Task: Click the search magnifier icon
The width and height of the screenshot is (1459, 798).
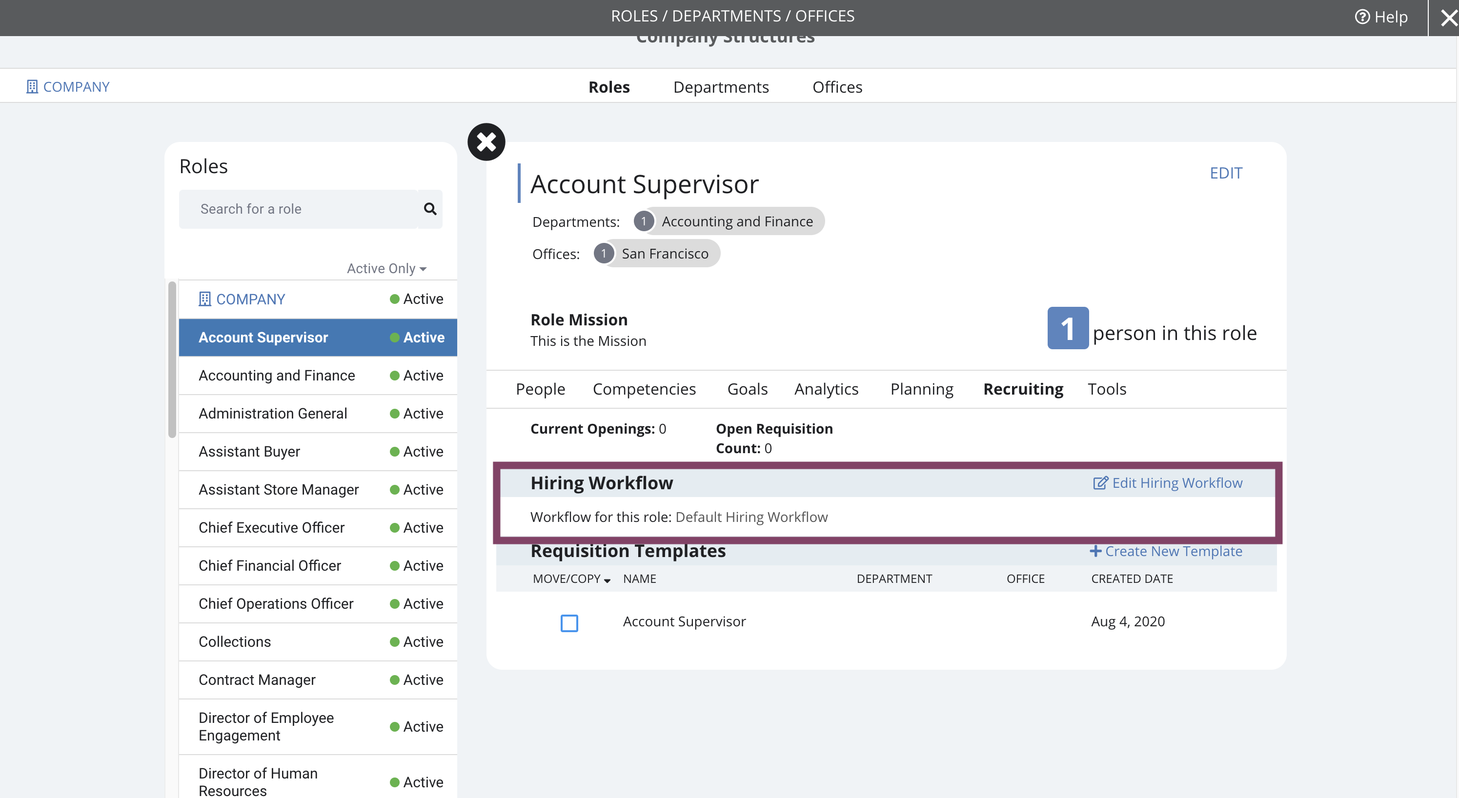Action: click(x=430, y=209)
